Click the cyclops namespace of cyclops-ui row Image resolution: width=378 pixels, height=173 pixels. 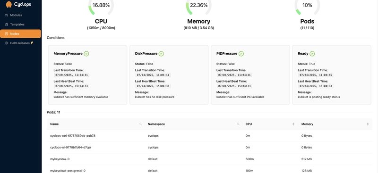[x=153, y=147]
